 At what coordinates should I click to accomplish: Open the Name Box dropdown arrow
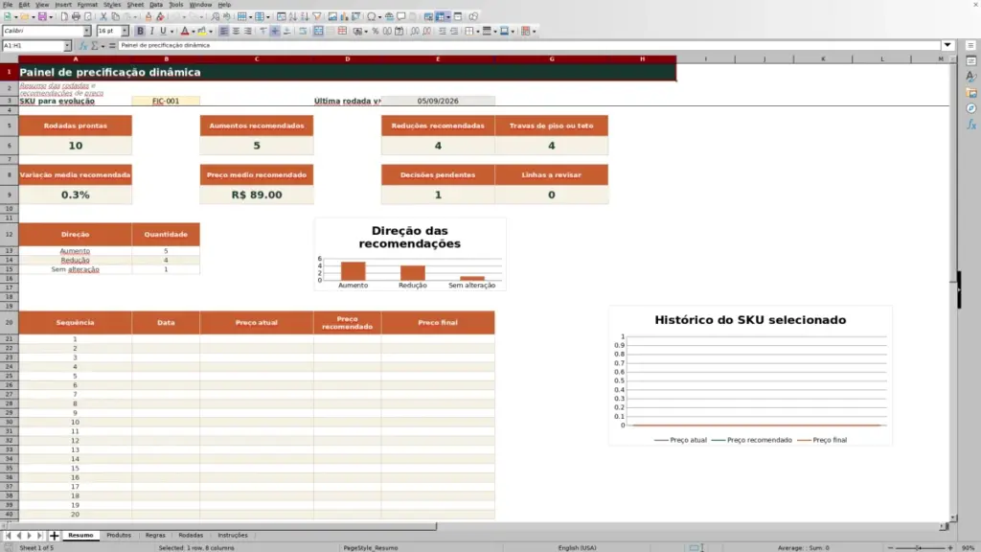67,46
